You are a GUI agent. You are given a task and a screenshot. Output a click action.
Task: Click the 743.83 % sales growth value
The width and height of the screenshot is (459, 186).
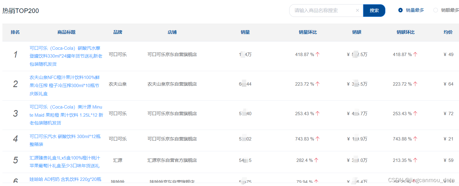(305, 139)
